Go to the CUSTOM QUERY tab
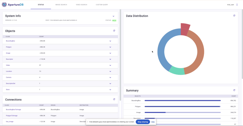 tap(102, 5)
